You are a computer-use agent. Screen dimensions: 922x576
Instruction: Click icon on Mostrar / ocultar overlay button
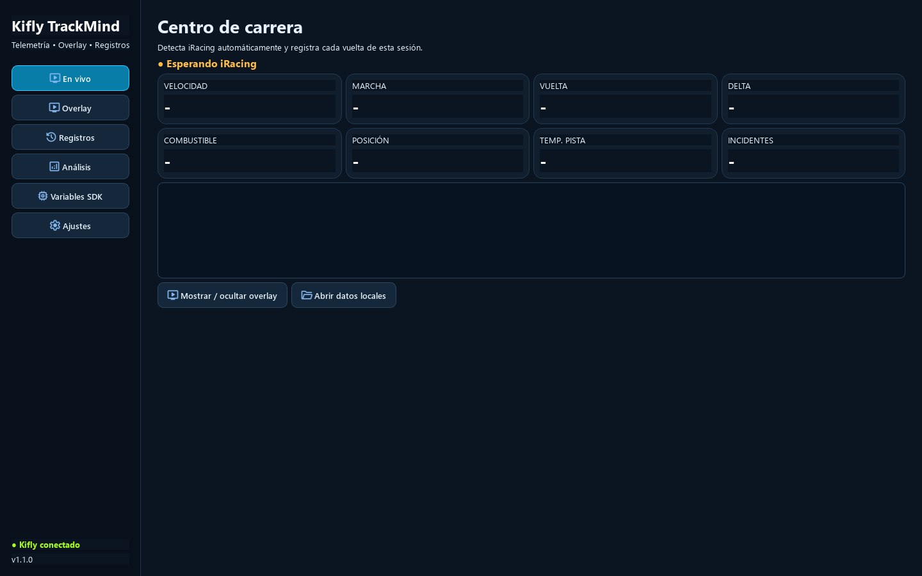coord(173,295)
